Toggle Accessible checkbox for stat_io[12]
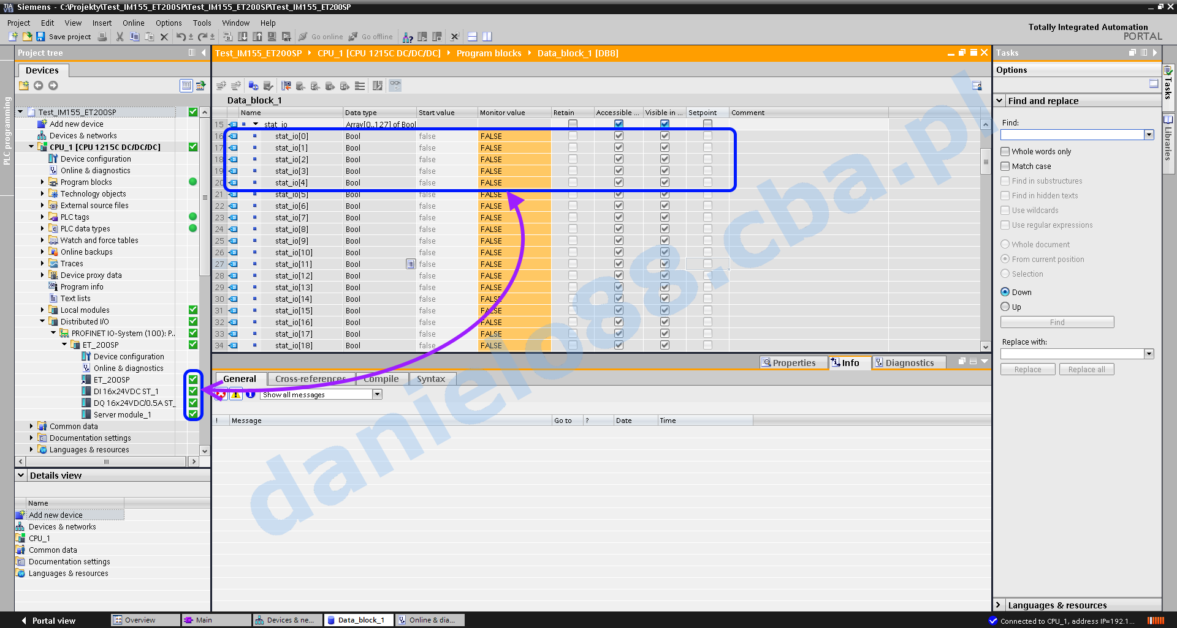Viewport: 1177px width, 628px height. pyautogui.click(x=619, y=275)
